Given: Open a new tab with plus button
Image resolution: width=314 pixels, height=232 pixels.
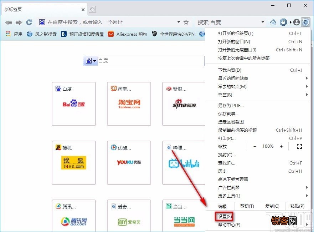Looking at the screenshot, I should (x=92, y=9).
